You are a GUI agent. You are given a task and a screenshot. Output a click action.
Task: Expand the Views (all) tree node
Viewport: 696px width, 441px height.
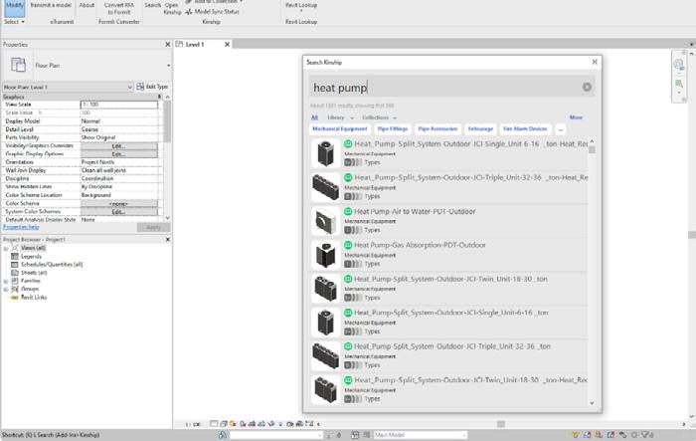tap(6, 248)
